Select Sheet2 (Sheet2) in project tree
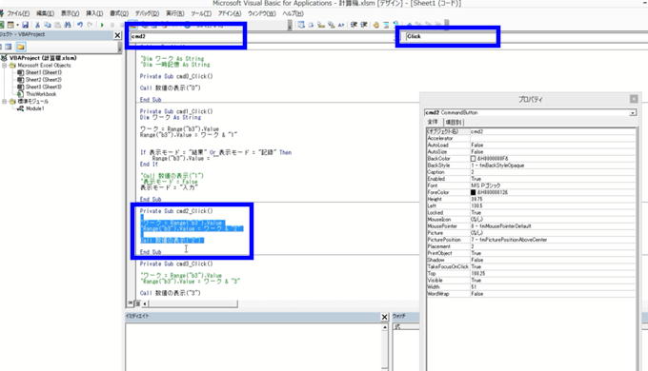This screenshot has width=648, height=371. click(44, 80)
